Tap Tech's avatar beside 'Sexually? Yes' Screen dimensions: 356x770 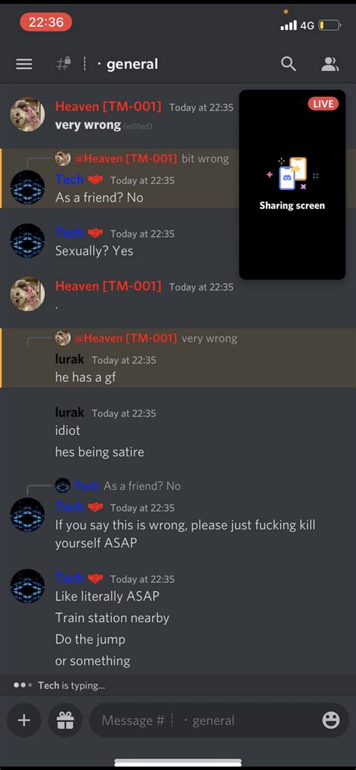point(28,240)
